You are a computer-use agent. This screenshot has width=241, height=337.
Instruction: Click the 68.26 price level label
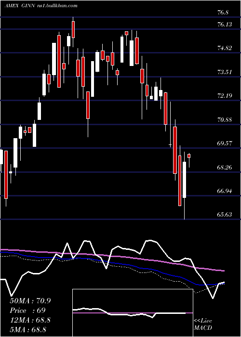click(x=225, y=167)
